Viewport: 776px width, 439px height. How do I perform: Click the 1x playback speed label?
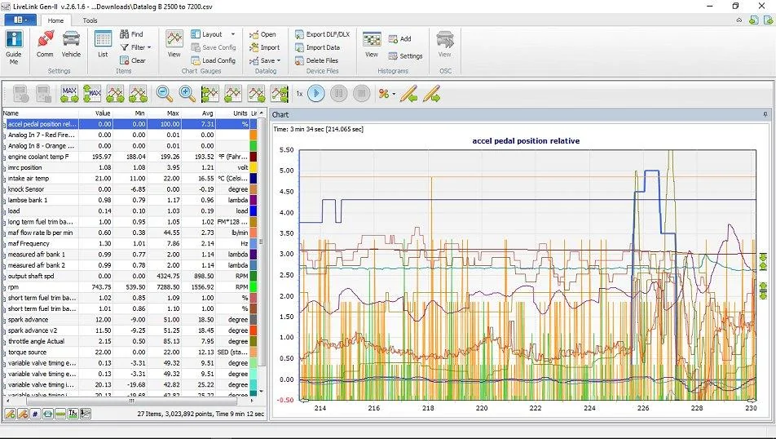299,93
